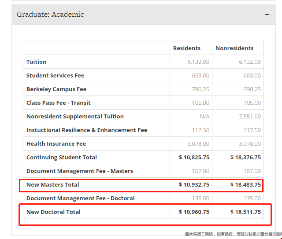
Task: Click Instuctional Resilience & Enhancement Fee label
Action: point(87,130)
